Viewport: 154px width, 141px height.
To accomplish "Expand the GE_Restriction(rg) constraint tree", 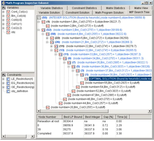I will 3,87.
